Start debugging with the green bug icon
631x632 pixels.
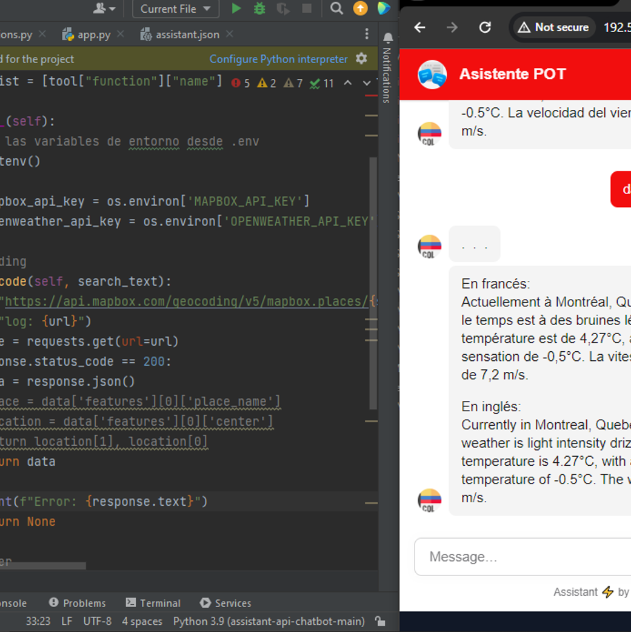click(259, 8)
